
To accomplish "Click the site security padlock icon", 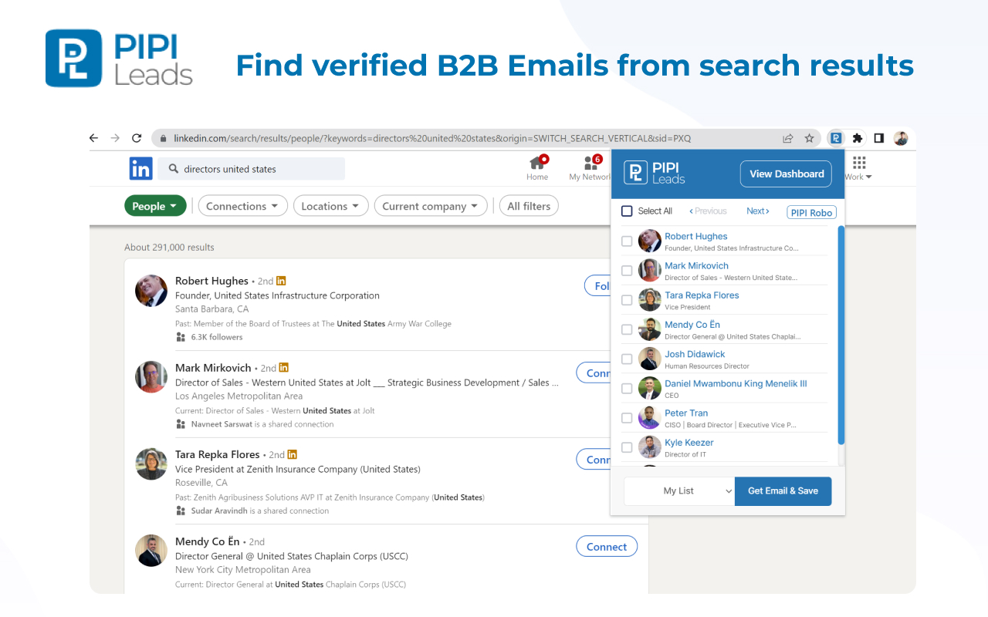I will [163, 137].
